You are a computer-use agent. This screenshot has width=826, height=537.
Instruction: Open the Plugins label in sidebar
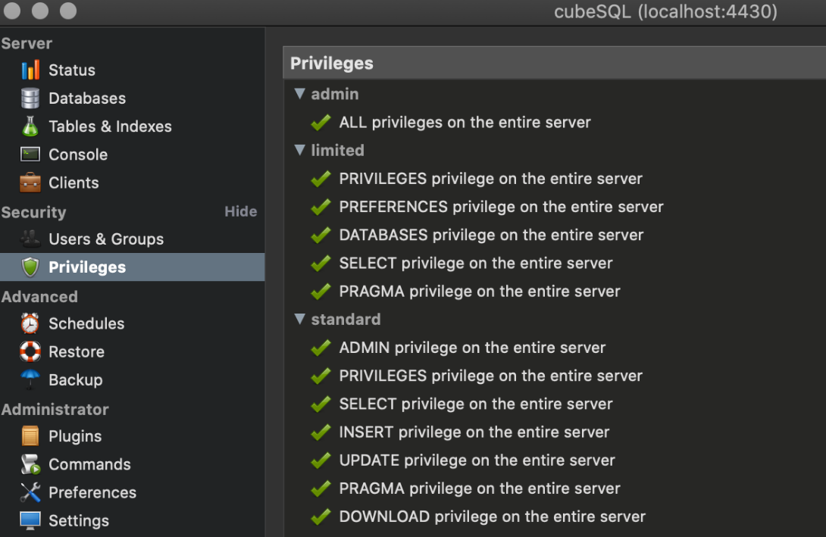75,436
